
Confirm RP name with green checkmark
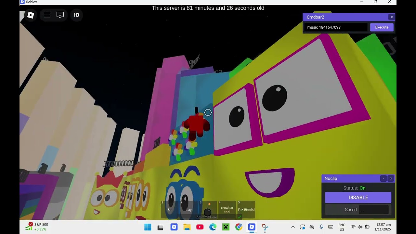(240, 217)
